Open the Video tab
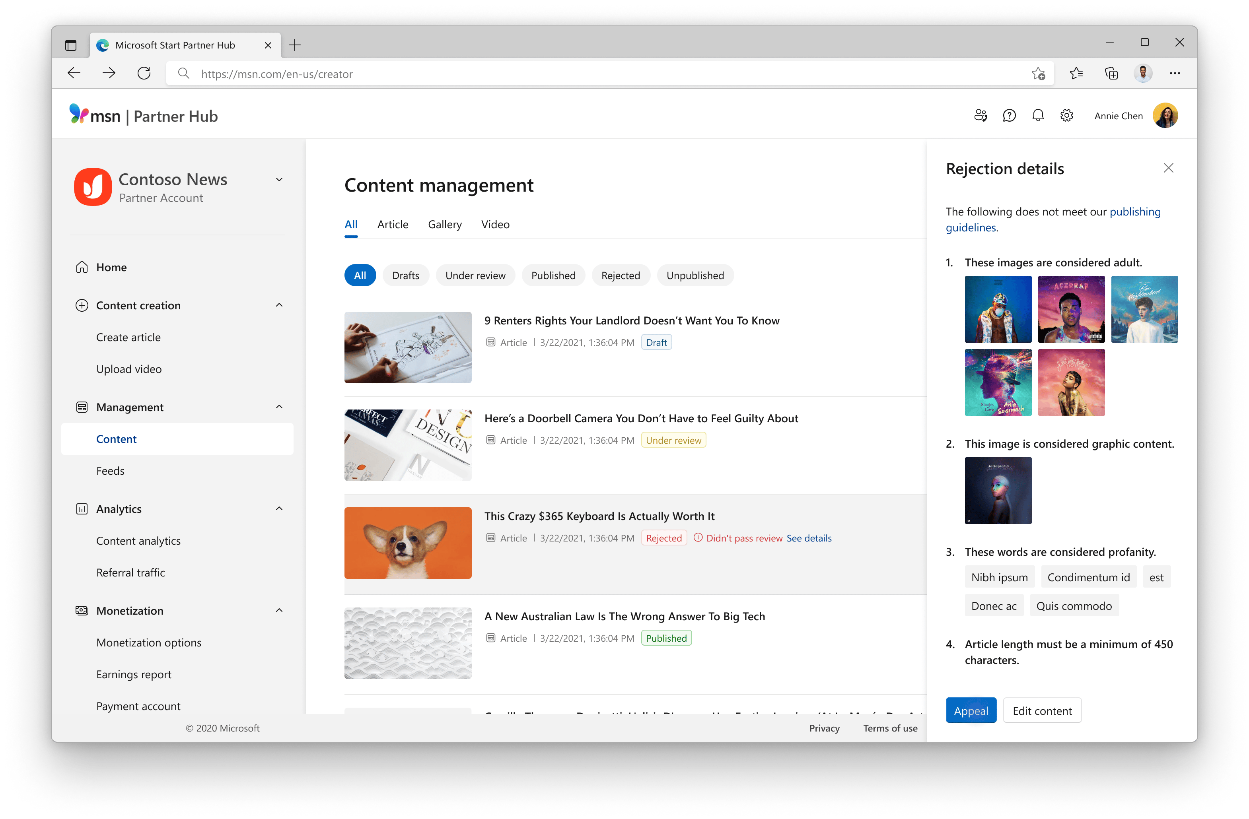This screenshot has width=1249, height=819. pos(495,224)
